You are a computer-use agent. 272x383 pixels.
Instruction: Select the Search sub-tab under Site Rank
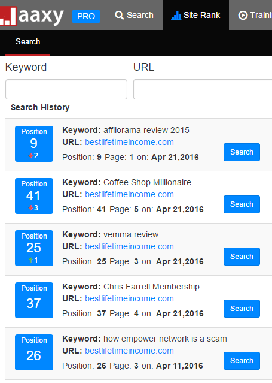[27, 41]
